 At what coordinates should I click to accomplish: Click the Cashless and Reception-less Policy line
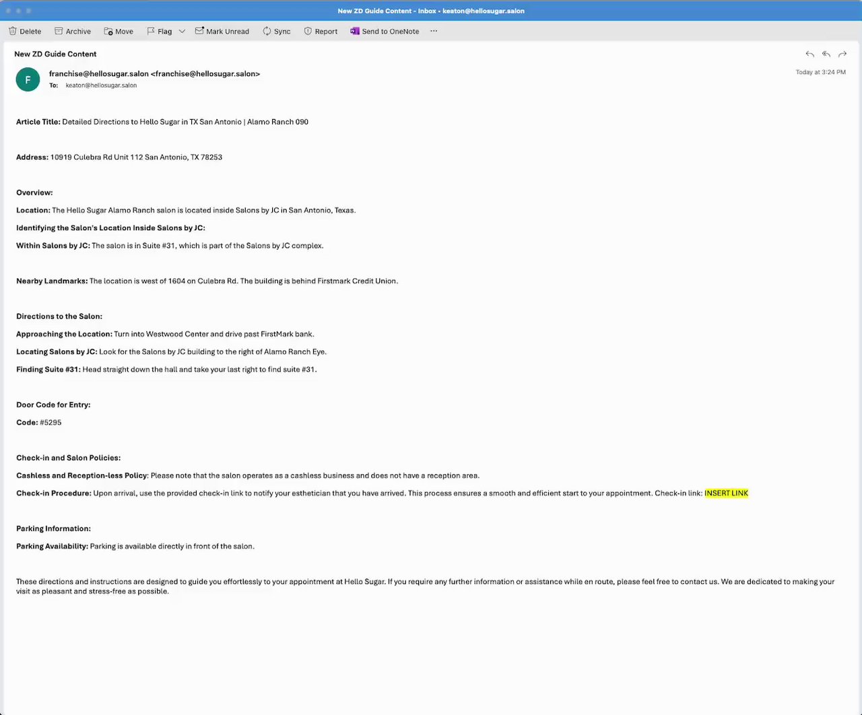pos(248,475)
